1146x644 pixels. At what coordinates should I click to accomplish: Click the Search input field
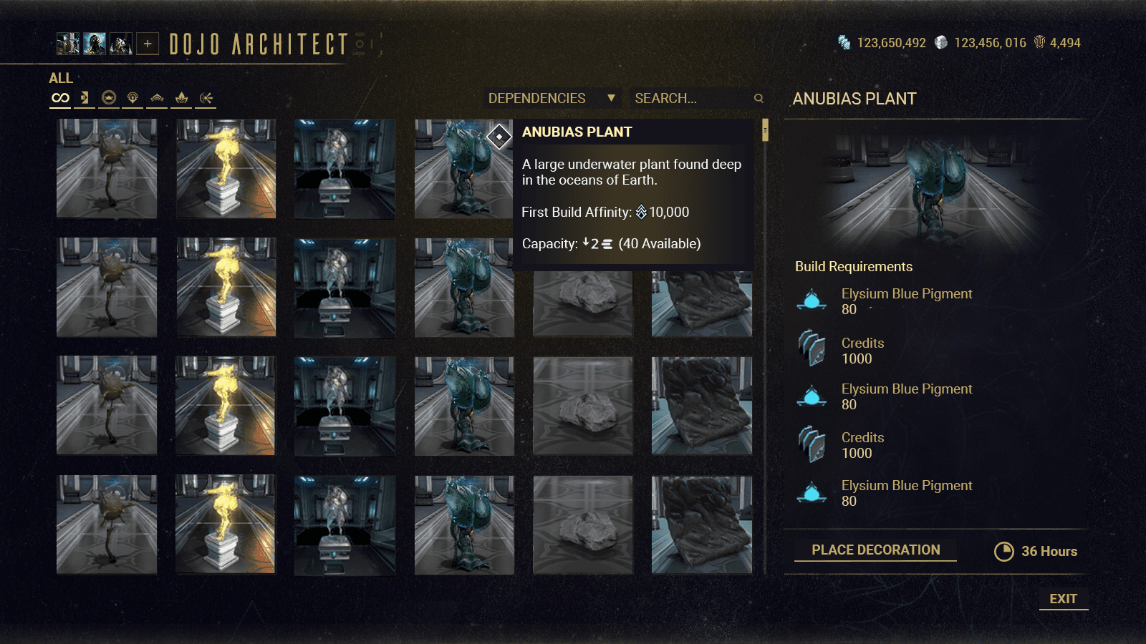click(698, 98)
